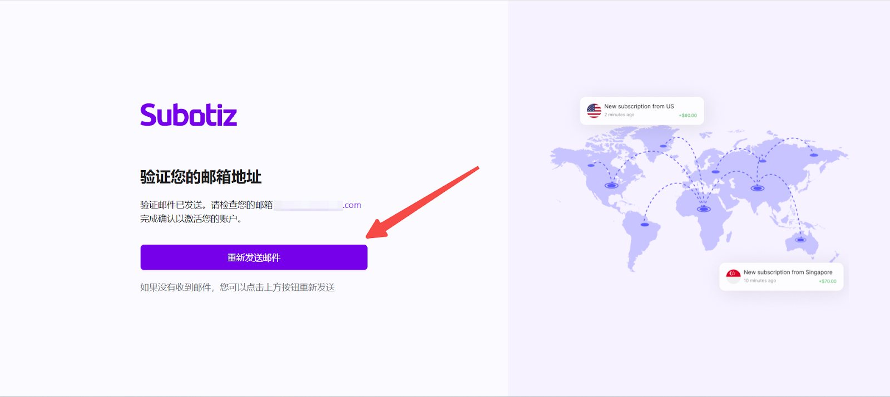Open the New subscription from Singapore card
The image size is (890, 397).
coord(781,276)
